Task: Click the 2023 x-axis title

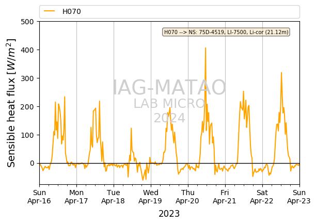Action: (x=169, y=214)
